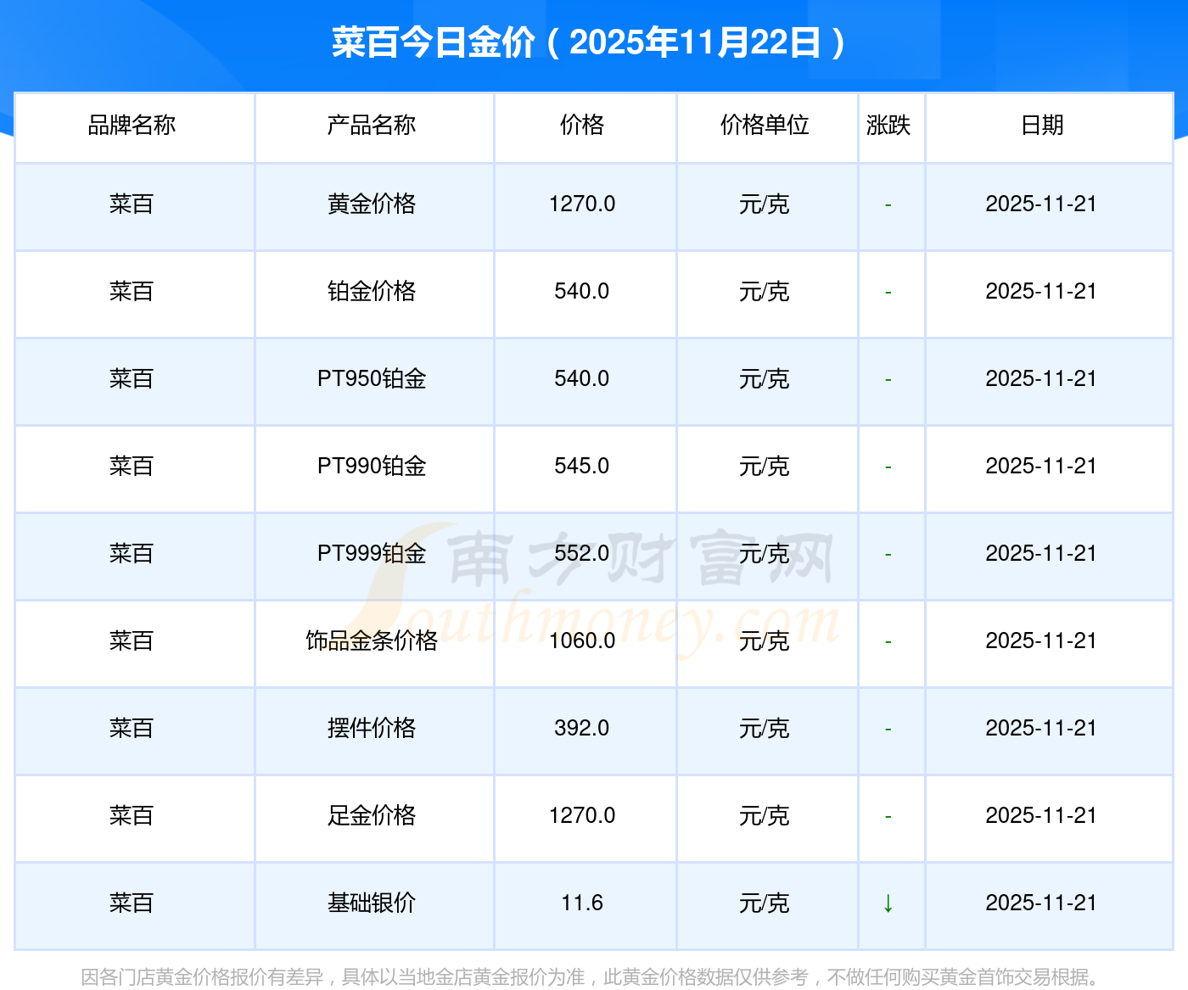
Task: Select the 540.0 price in 铂金价格 row
Action: pos(582,291)
